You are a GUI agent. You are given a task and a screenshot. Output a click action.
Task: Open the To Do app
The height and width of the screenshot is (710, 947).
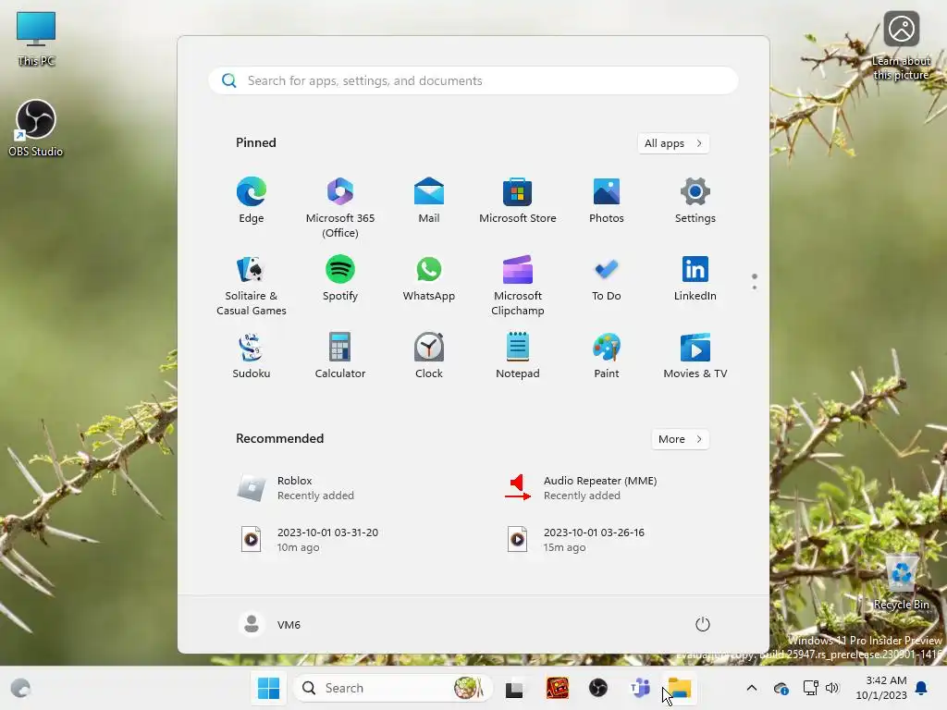pyautogui.click(x=607, y=279)
